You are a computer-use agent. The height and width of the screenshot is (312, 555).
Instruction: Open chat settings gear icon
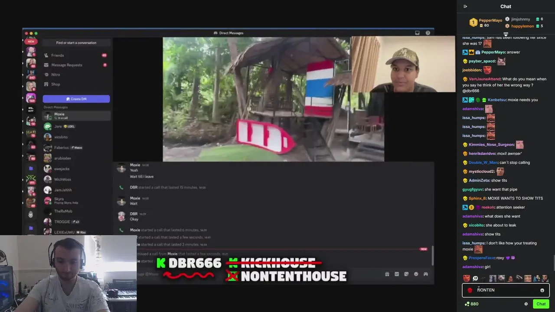[526, 304]
